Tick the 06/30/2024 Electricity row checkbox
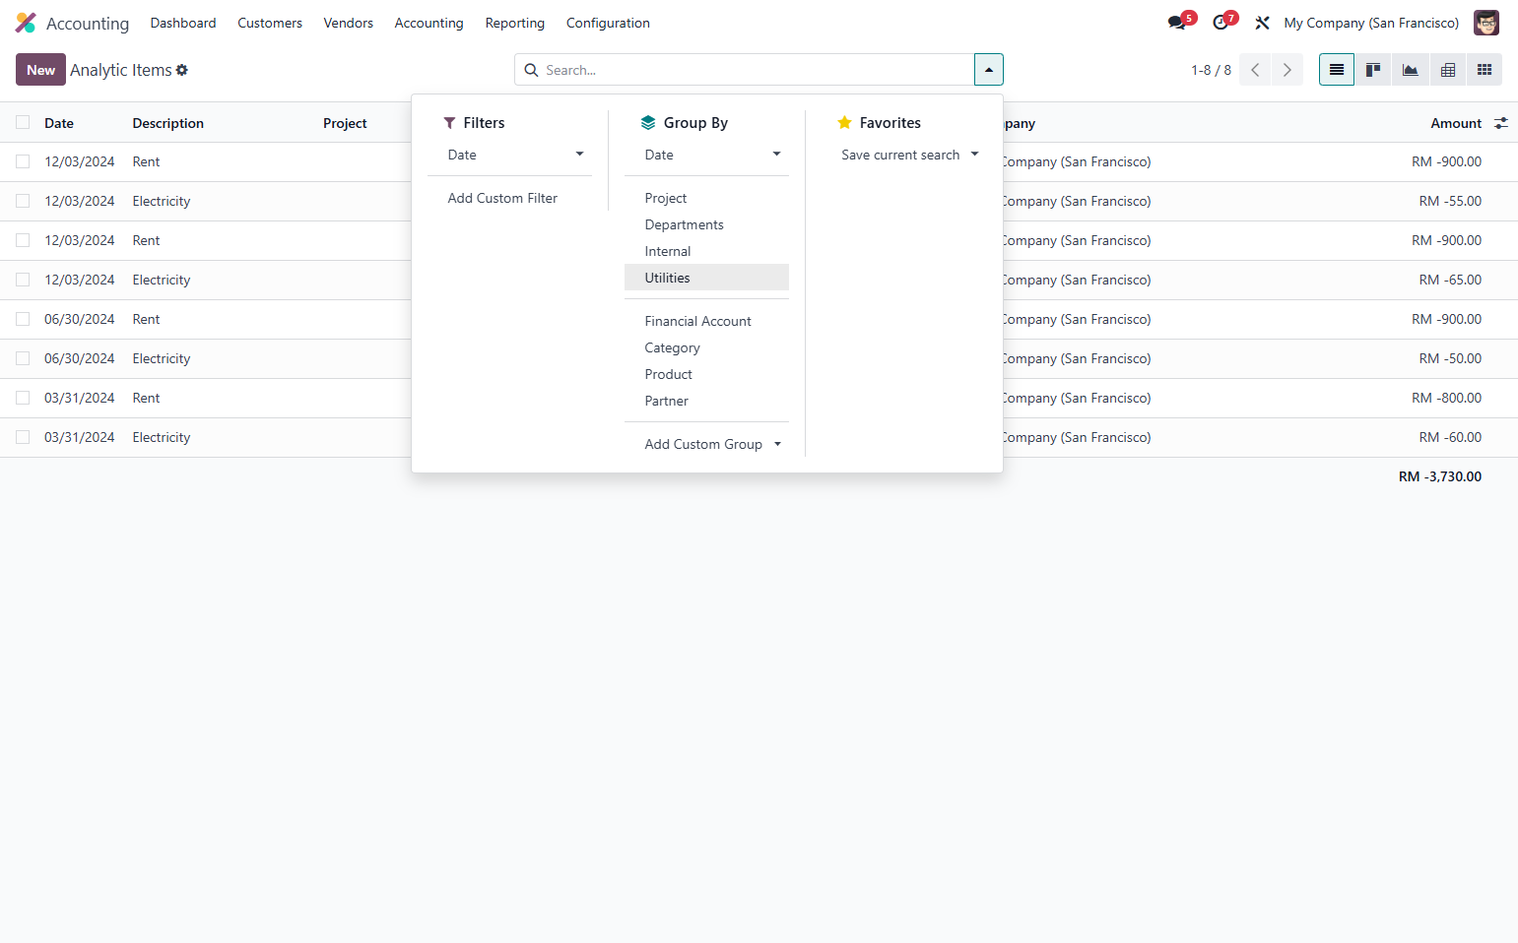Screen dimensions: 1518x943 [23, 358]
